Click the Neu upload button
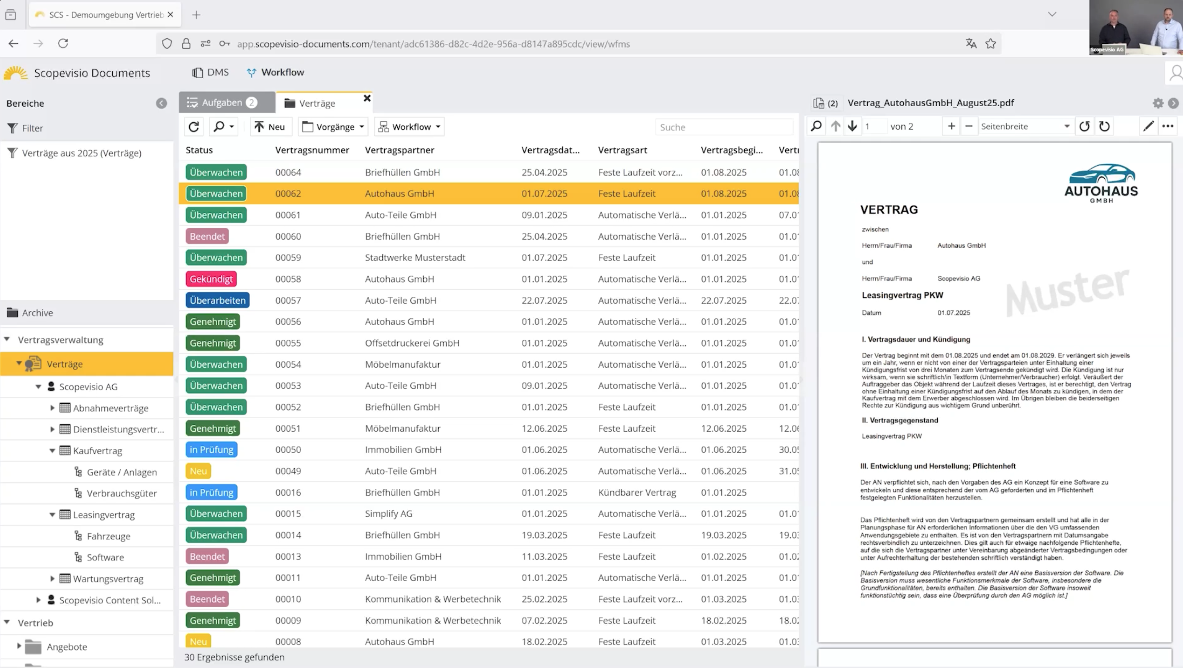1183x668 pixels. coord(270,127)
